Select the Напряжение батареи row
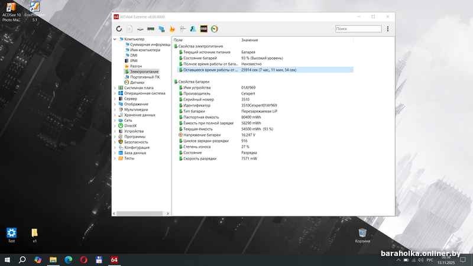473x266 pixels. click(x=202, y=135)
